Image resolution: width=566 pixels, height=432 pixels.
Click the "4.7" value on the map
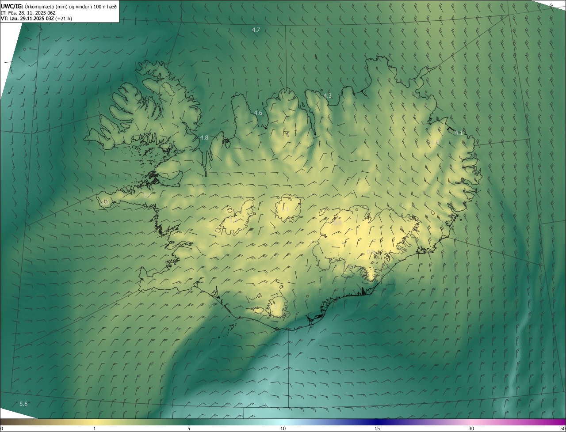pyautogui.click(x=256, y=30)
